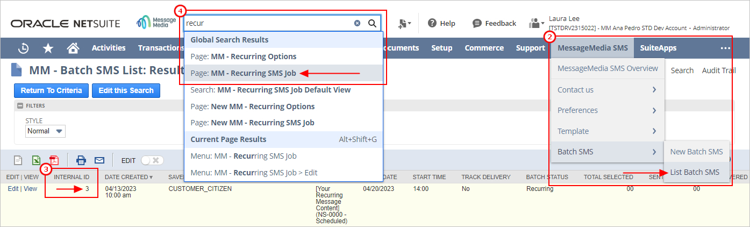Viewport: 750px width, 227px height.
Task: Open the Commerce menu
Action: [484, 48]
